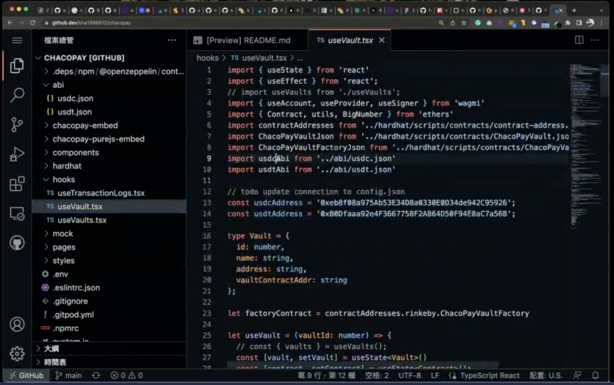Open the Remote Explorer icon
This screenshot has width=614, height=385.
(17, 214)
